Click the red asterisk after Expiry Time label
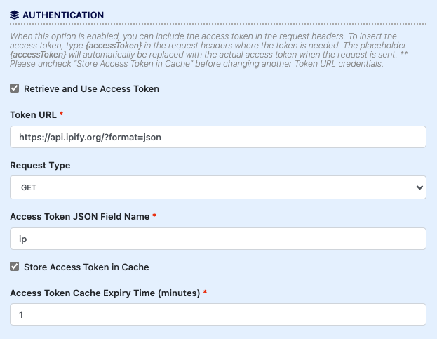Screen dimensions: 437x339 tap(205, 292)
